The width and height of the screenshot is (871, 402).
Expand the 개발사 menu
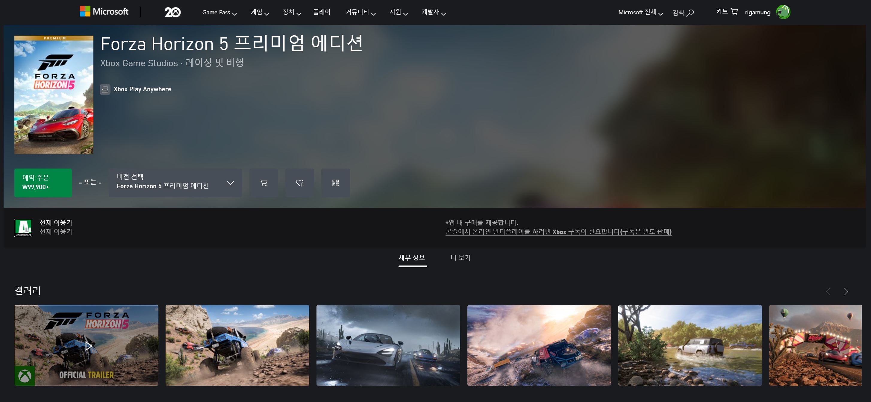(x=434, y=13)
